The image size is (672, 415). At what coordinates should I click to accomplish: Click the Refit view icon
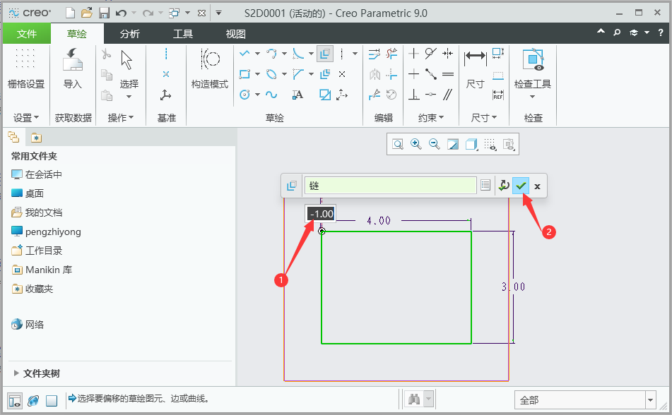[398, 144]
